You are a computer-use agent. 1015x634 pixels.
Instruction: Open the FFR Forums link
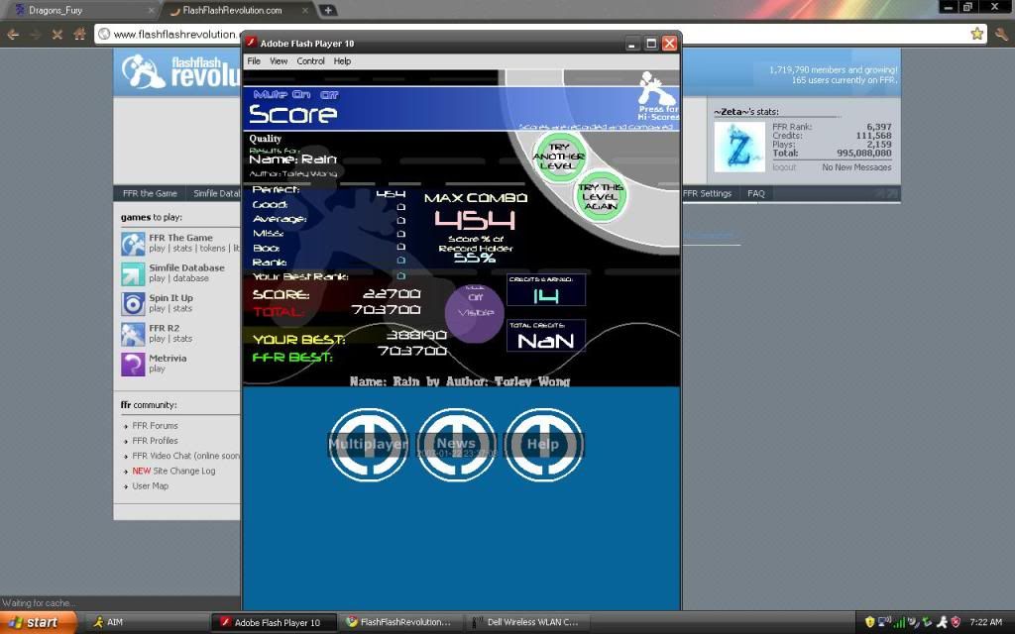155,426
